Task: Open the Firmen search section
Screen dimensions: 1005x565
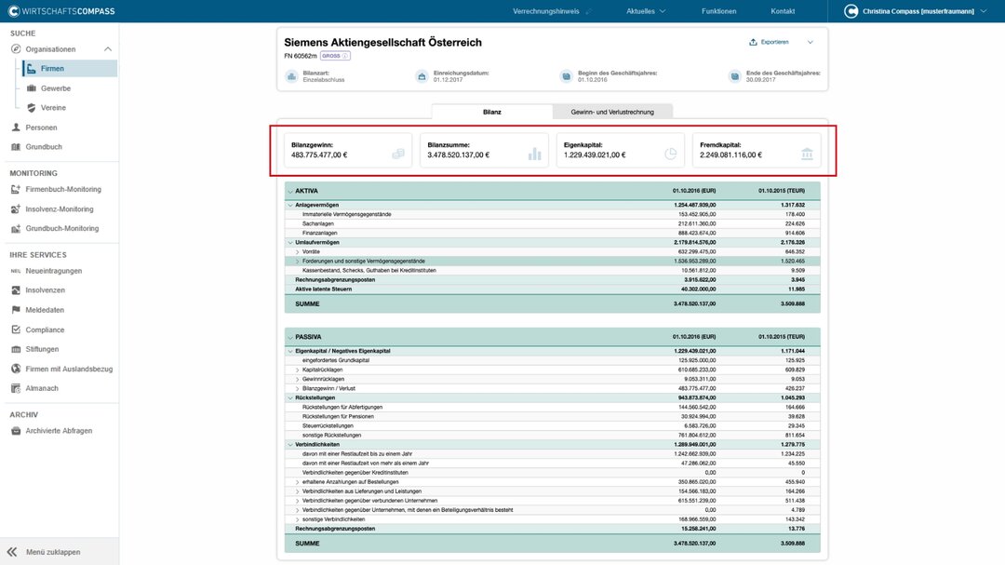Action: (70, 69)
